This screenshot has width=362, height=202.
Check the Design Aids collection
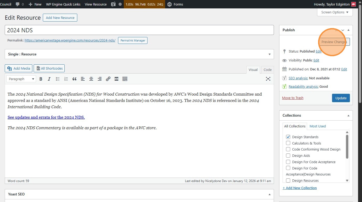coord(288,156)
